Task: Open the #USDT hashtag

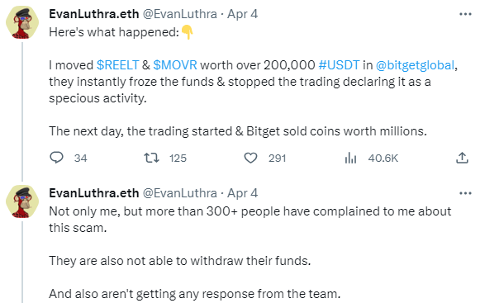Action: pos(339,65)
